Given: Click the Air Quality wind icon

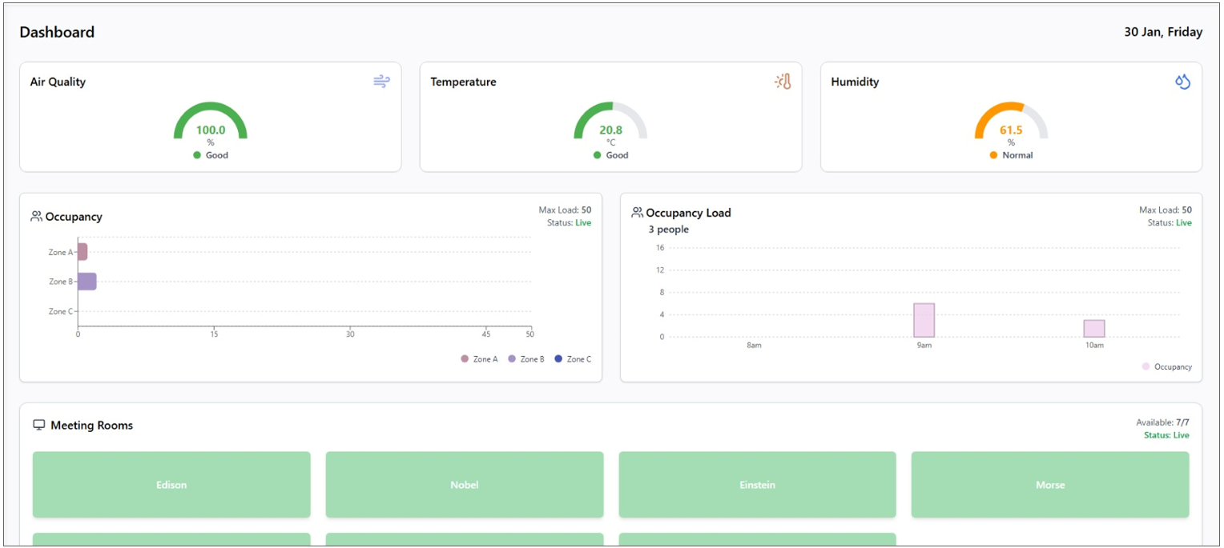Looking at the screenshot, I should click(381, 82).
